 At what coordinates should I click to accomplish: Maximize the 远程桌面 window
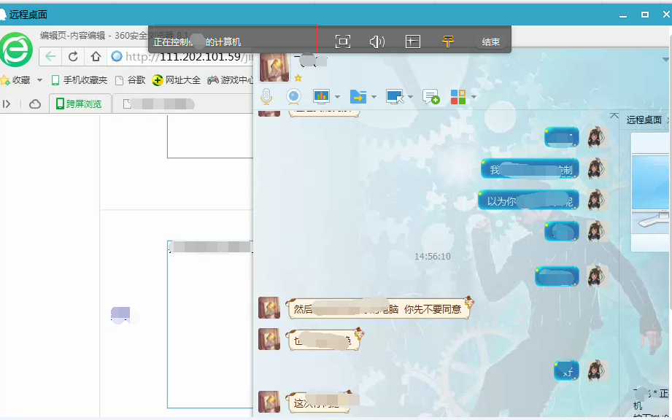point(644,15)
